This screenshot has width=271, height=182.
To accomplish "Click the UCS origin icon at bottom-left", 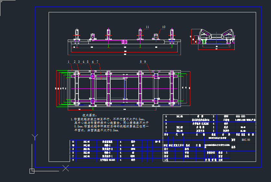I will (x=31, y=171).
